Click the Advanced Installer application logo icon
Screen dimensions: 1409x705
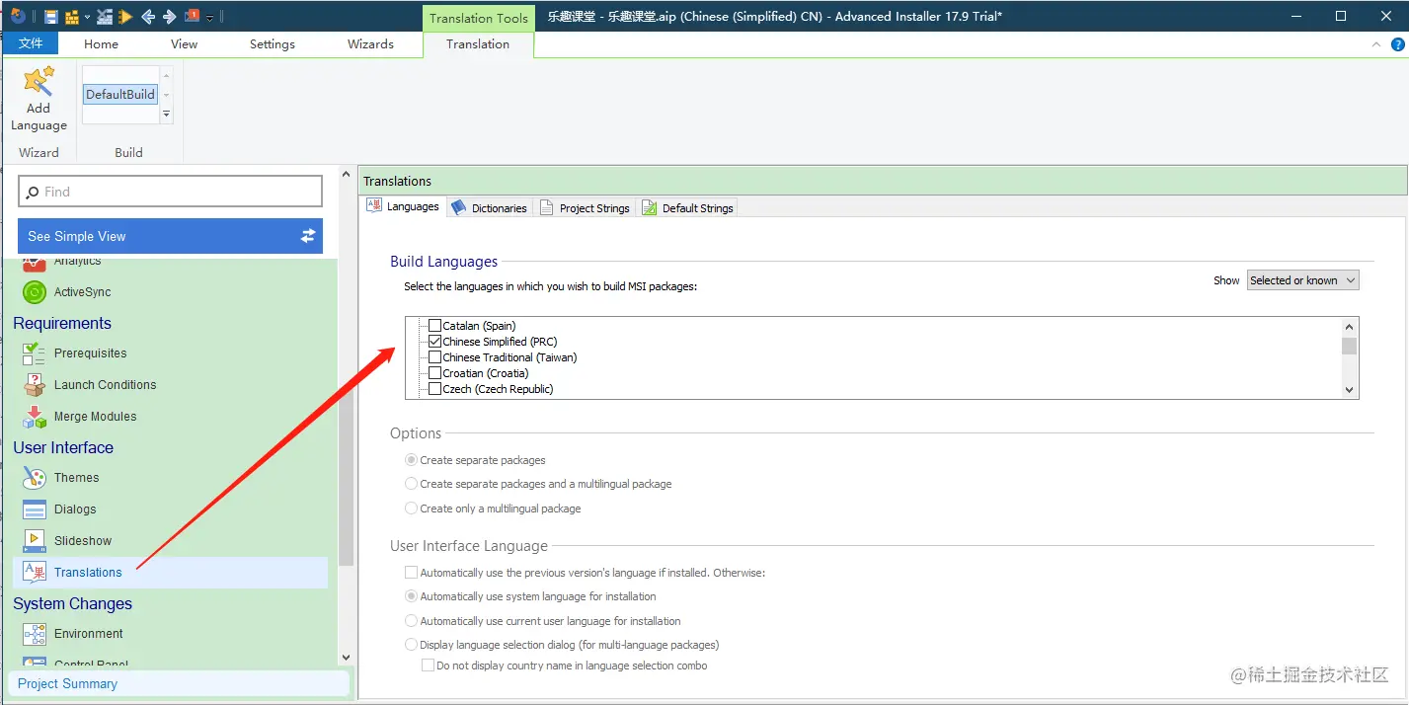17,16
